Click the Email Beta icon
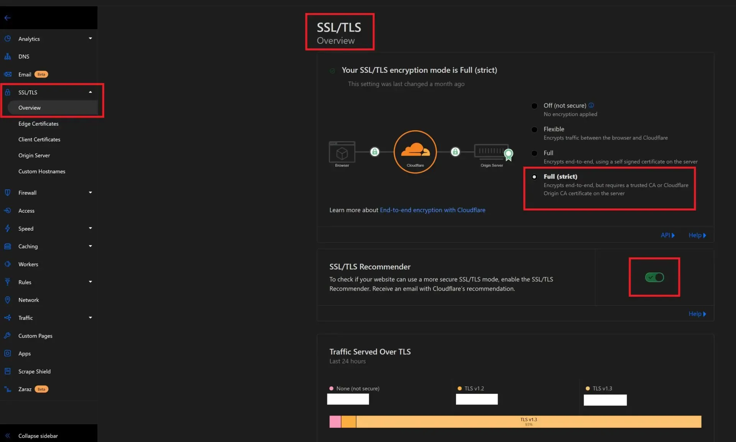The height and width of the screenshot is (442, 736). (x=8, y=74)
